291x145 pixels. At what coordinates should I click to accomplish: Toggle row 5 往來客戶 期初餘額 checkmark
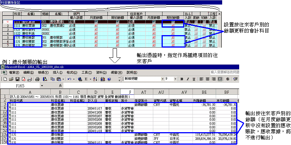click(x=173, y=38)
